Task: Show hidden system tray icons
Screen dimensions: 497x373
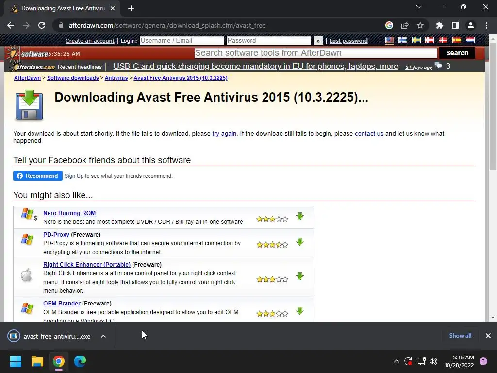Action: (396, 361)
